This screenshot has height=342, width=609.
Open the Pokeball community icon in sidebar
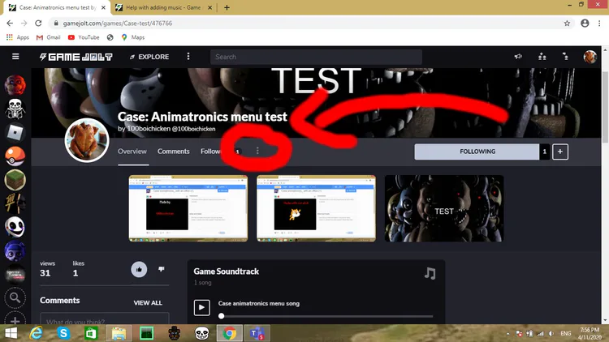[x=15, y=156]
